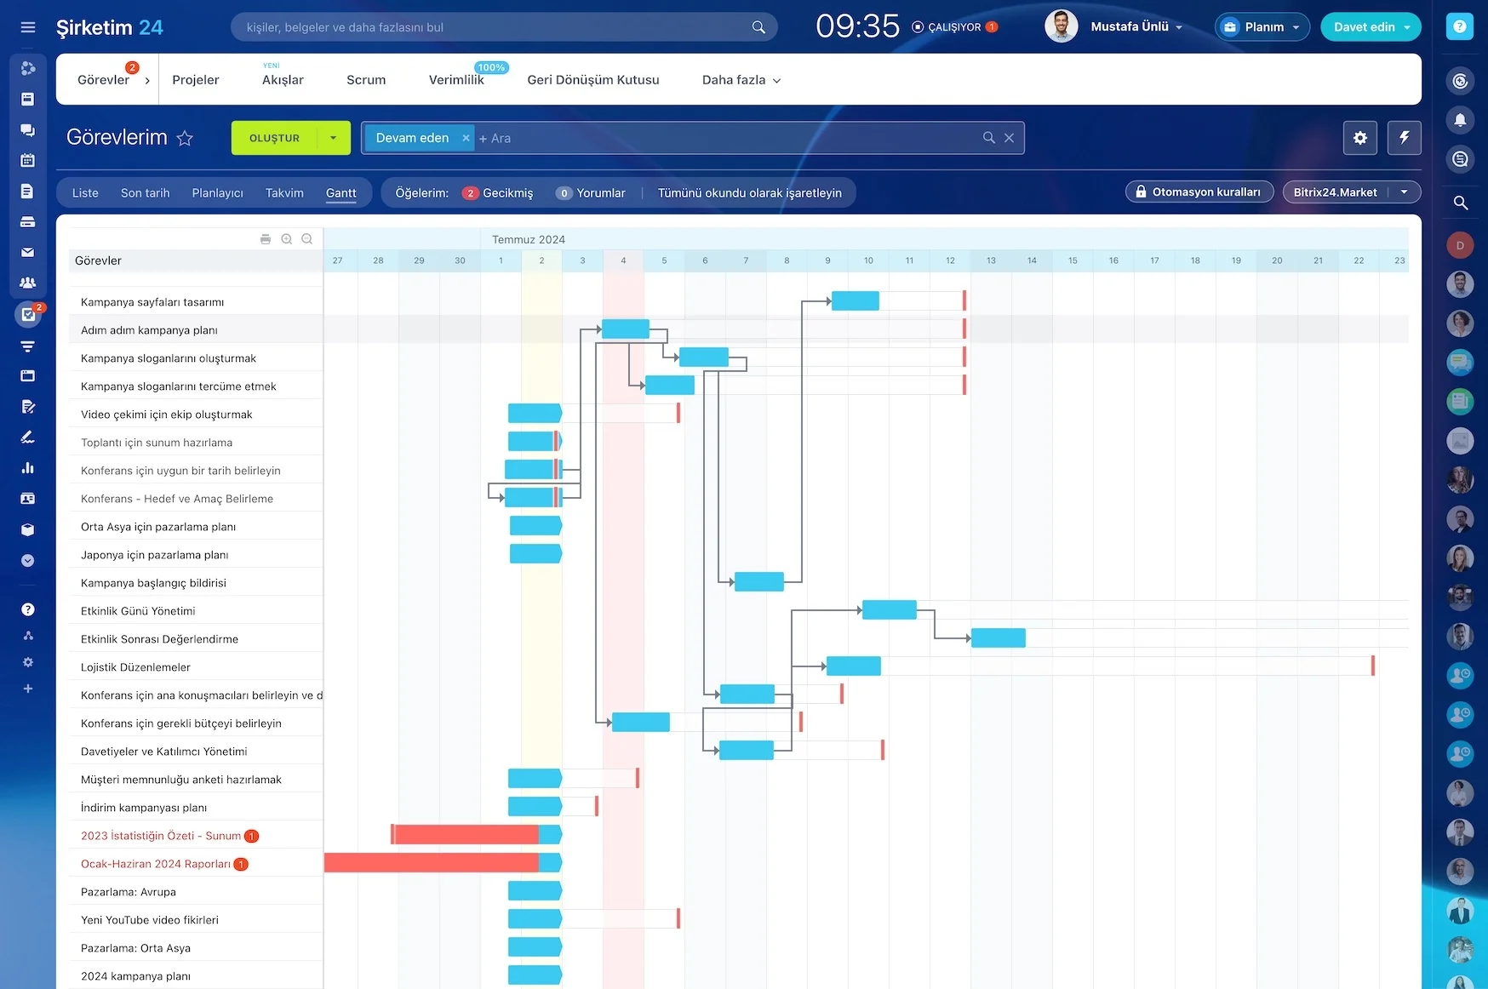Open the Planım dropdown
The width and height of the screenshot is (1488, 989).
coord(1262,27)
